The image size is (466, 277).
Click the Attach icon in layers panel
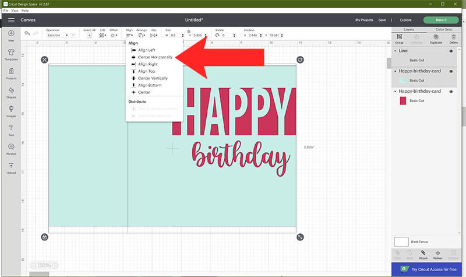click(422, 254)
